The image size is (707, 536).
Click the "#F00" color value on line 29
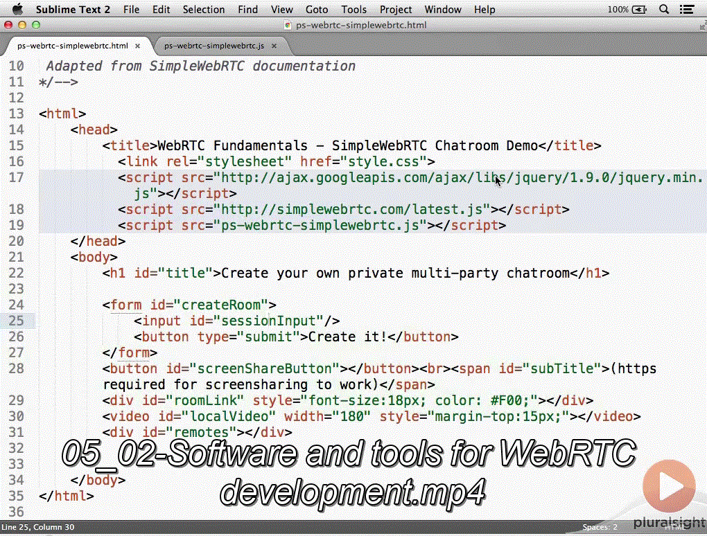[x=506, y=400]
